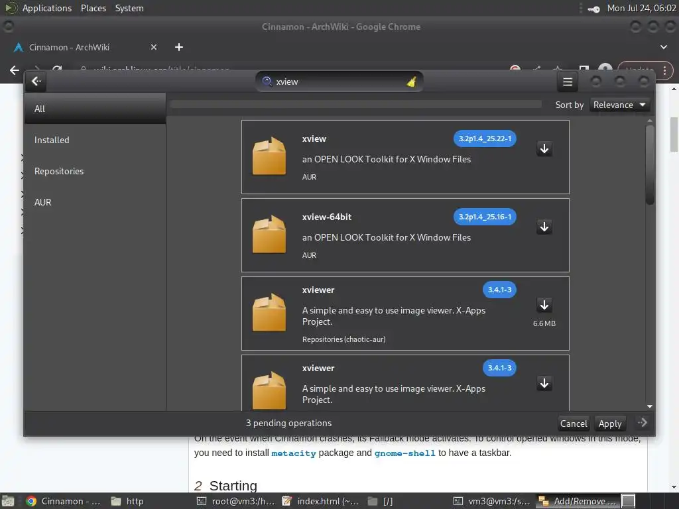Switch to root@vm3 terminal taskbar item
Screen dimensions: 679x509
[235, 501]
